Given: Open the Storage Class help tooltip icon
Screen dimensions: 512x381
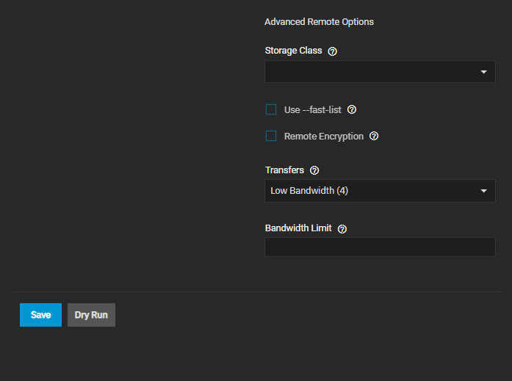Looking at the screenshot, I should (x=332, y=51).
